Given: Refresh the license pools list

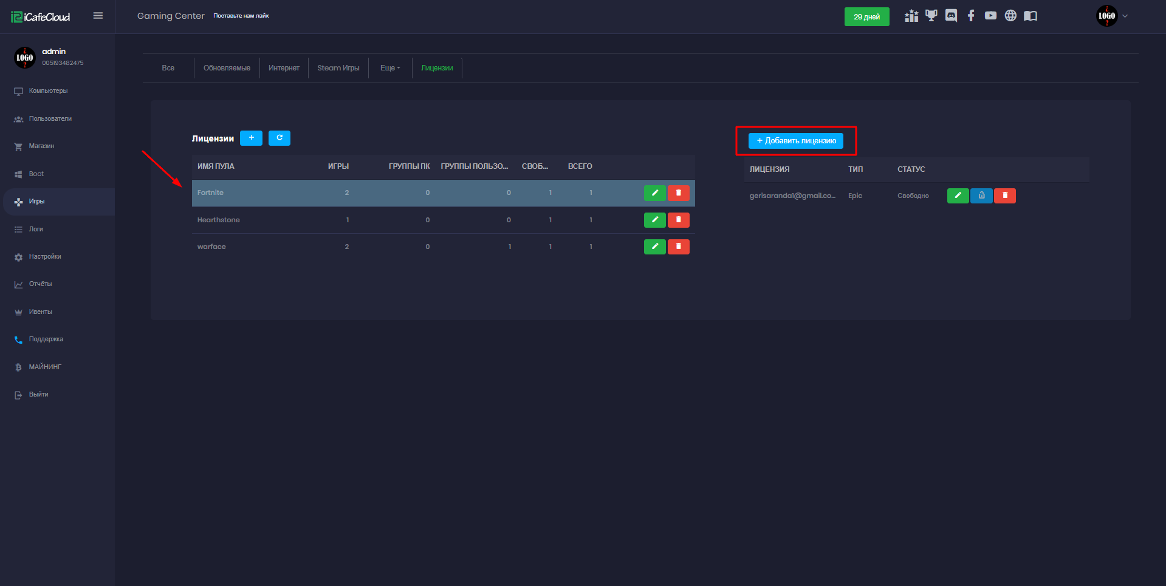Looking at the screenshot, I should 279,138.
